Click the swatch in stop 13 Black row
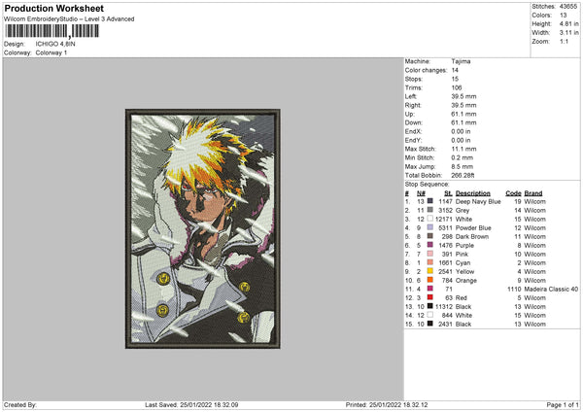The height and width of the screenshot is (412, 583). click(430, 306)
